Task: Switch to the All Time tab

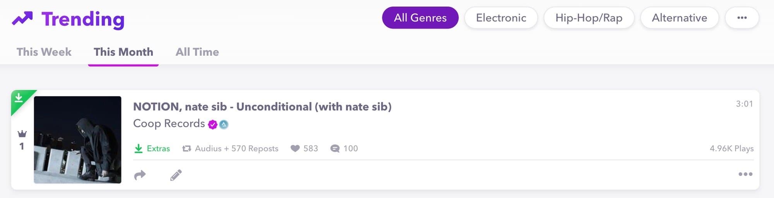Action: (197, 52)
